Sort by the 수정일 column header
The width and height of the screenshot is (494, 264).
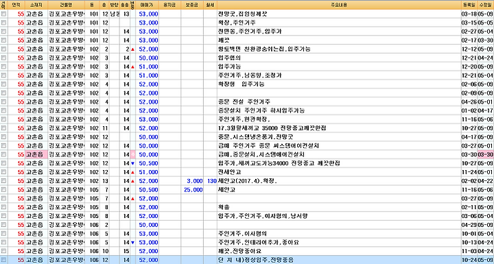click(486, 5)
